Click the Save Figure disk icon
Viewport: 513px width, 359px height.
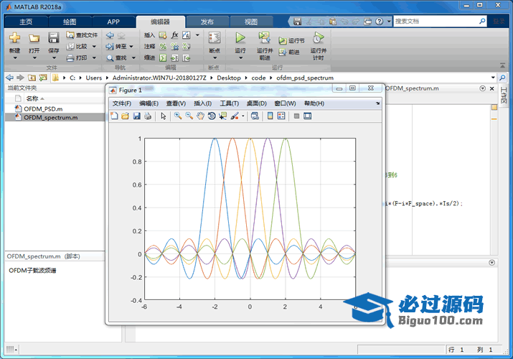(136, 116)
